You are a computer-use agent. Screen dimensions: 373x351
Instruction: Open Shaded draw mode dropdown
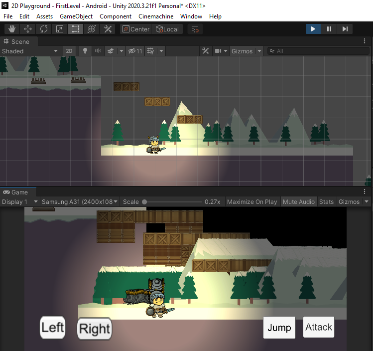[x=30, y=51]
